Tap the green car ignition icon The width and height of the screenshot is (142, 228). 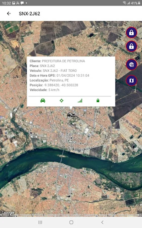(x=43, y=101)
